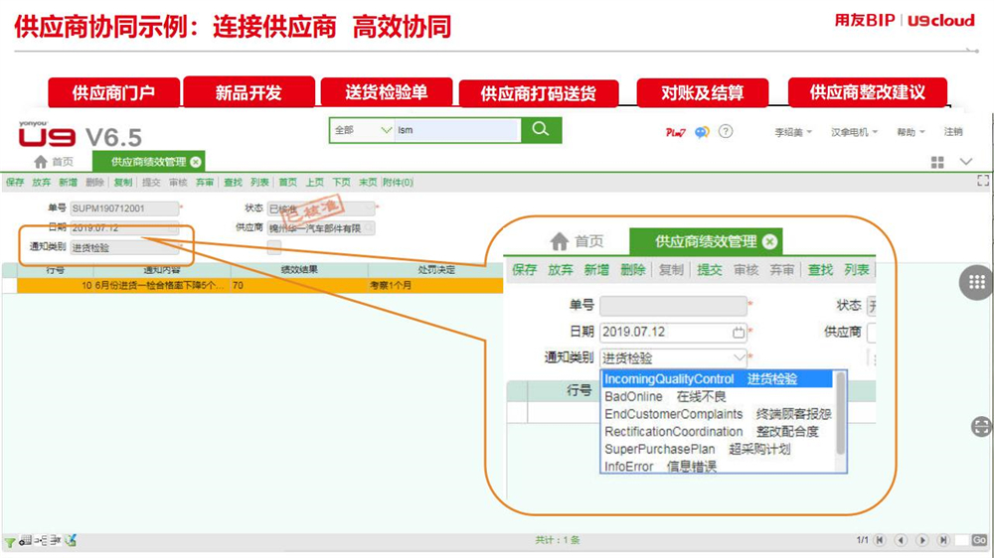Close the main 供应商绩效管理 tab via its X
Screen dimensions: 994x558
tap(196, 162)
